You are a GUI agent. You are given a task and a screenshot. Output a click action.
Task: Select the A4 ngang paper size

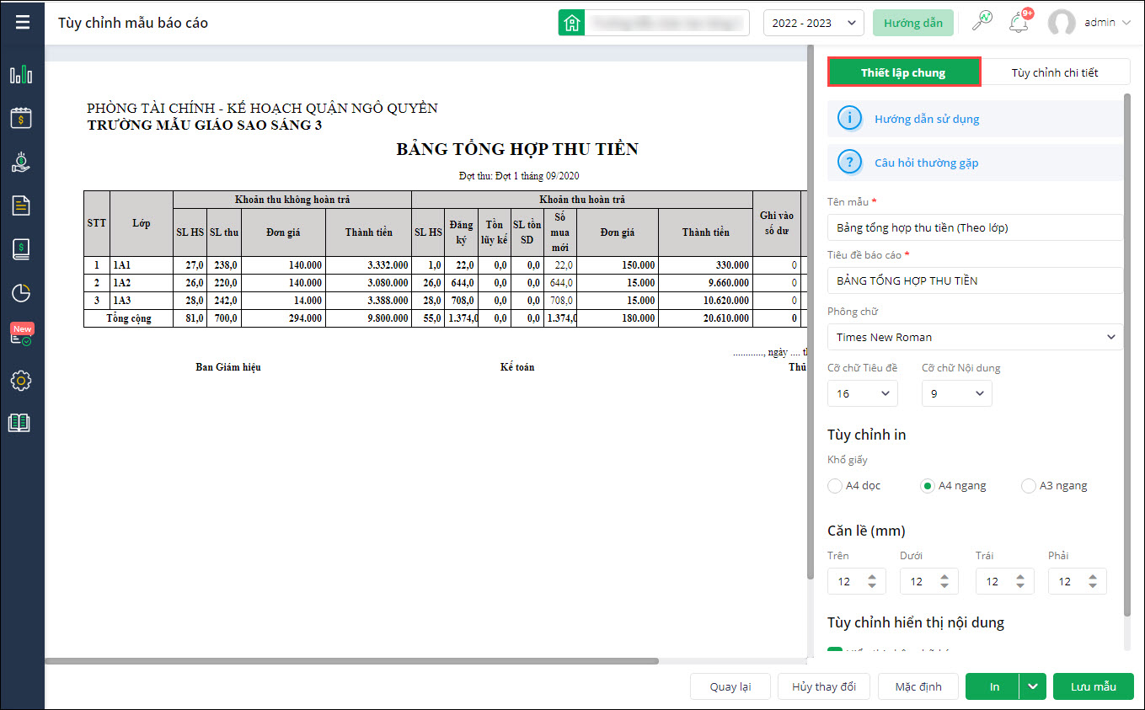click(x=928, y=486)
